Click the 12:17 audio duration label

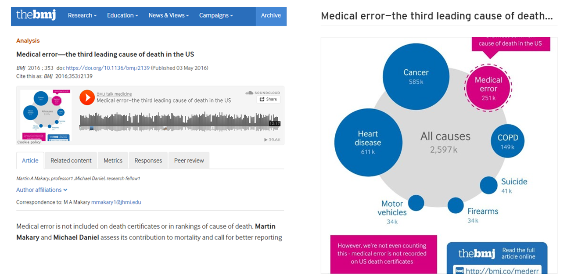point(275,124)
